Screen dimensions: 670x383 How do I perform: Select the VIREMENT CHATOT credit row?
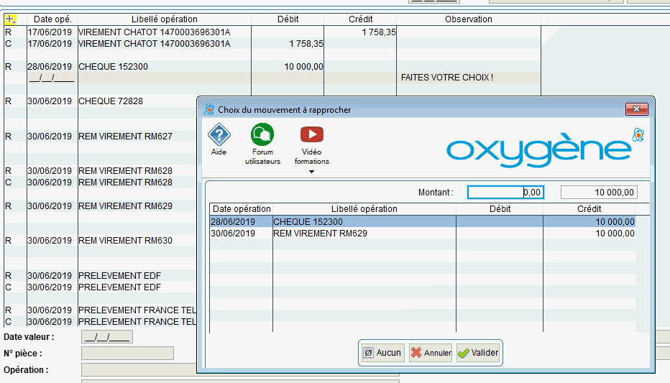(x=164, y=32)
